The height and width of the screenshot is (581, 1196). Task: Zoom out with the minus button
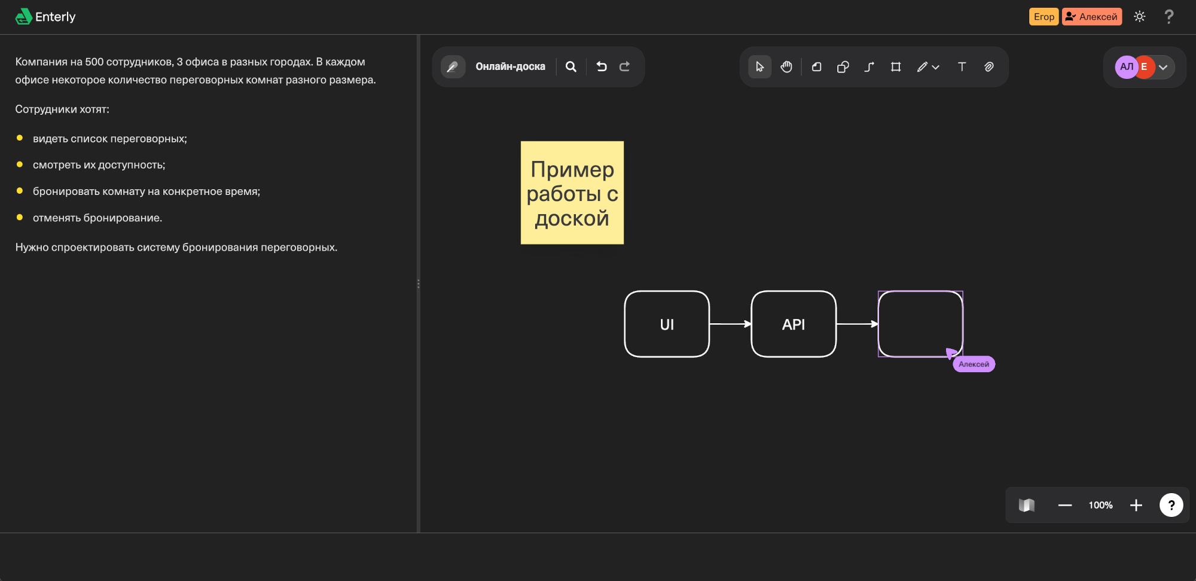click(1065, 506)
